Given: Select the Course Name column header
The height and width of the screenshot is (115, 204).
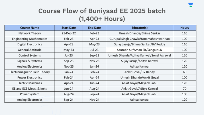Looking at the screenshot, I should [x=30, y=28].
